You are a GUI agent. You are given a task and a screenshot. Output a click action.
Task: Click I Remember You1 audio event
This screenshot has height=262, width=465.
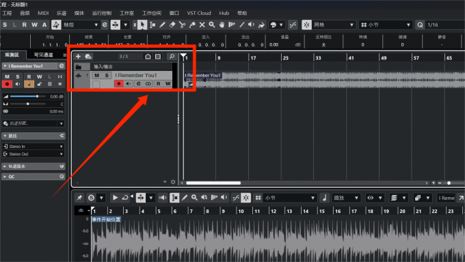coord(323,80)
